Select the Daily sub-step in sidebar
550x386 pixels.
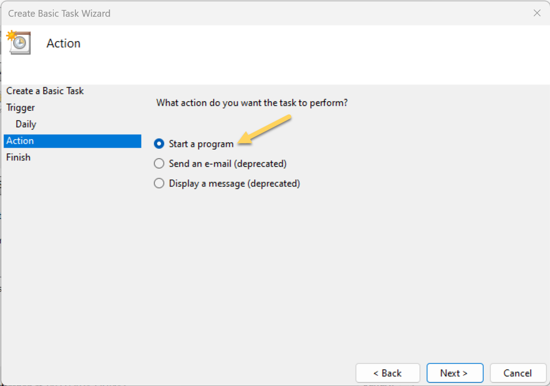tap(26, 124)
